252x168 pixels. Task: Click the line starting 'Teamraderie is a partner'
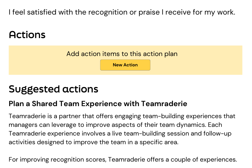click(122, 116)
